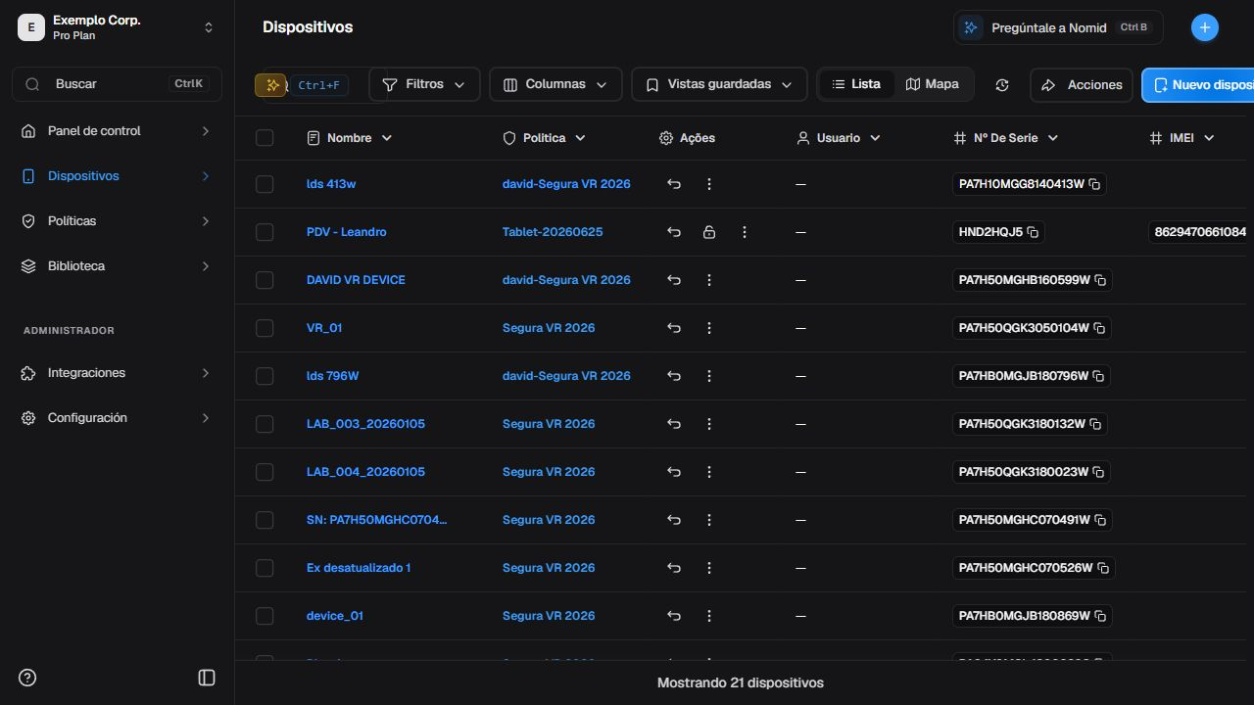The width and height of the screenshot is (1254, 705).
Task: Select all devices with header checkbox
Action: (265, 138)
